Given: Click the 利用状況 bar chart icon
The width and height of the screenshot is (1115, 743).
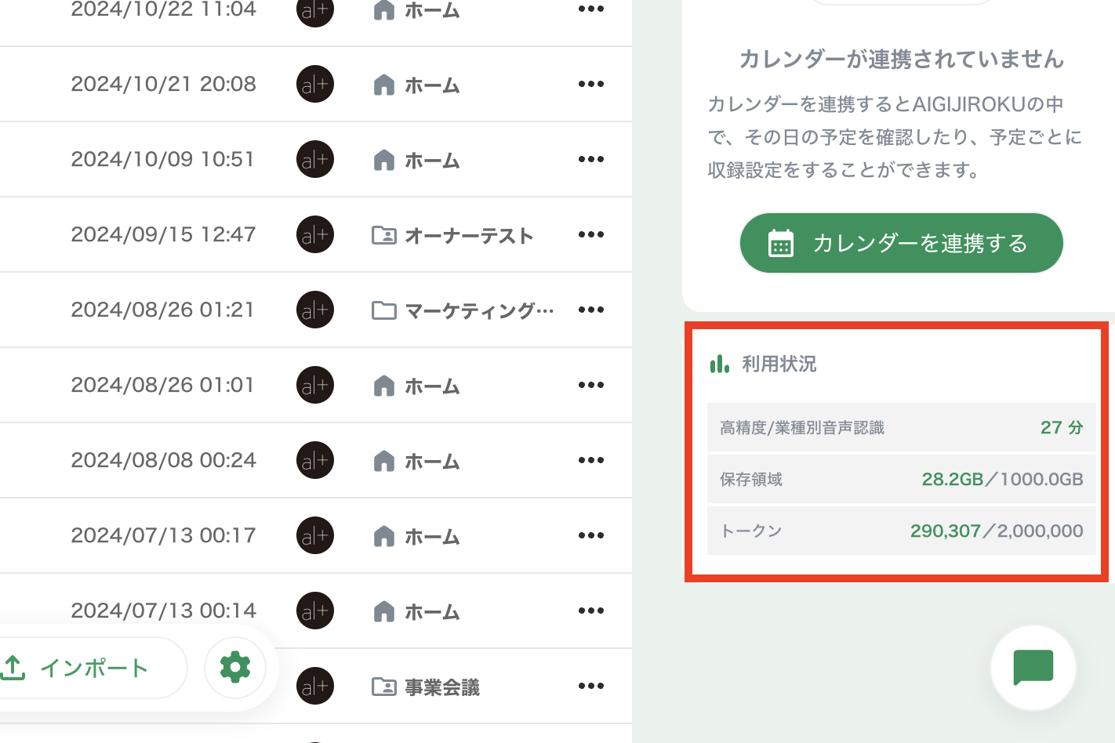Looking at the screenshot, I should coord(720,364).
